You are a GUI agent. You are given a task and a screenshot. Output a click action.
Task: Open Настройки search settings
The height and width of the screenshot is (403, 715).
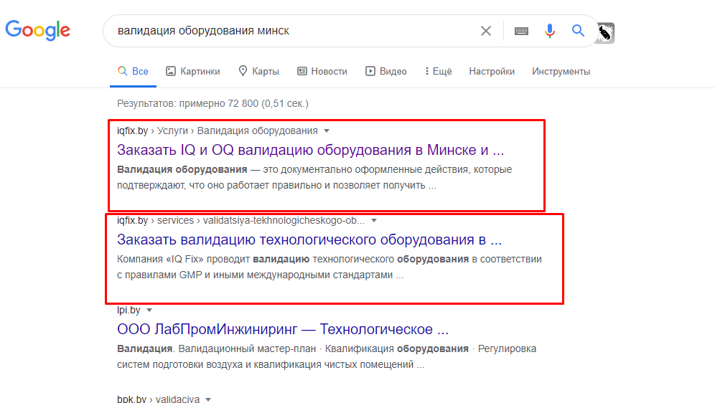(x=492, y=72)
